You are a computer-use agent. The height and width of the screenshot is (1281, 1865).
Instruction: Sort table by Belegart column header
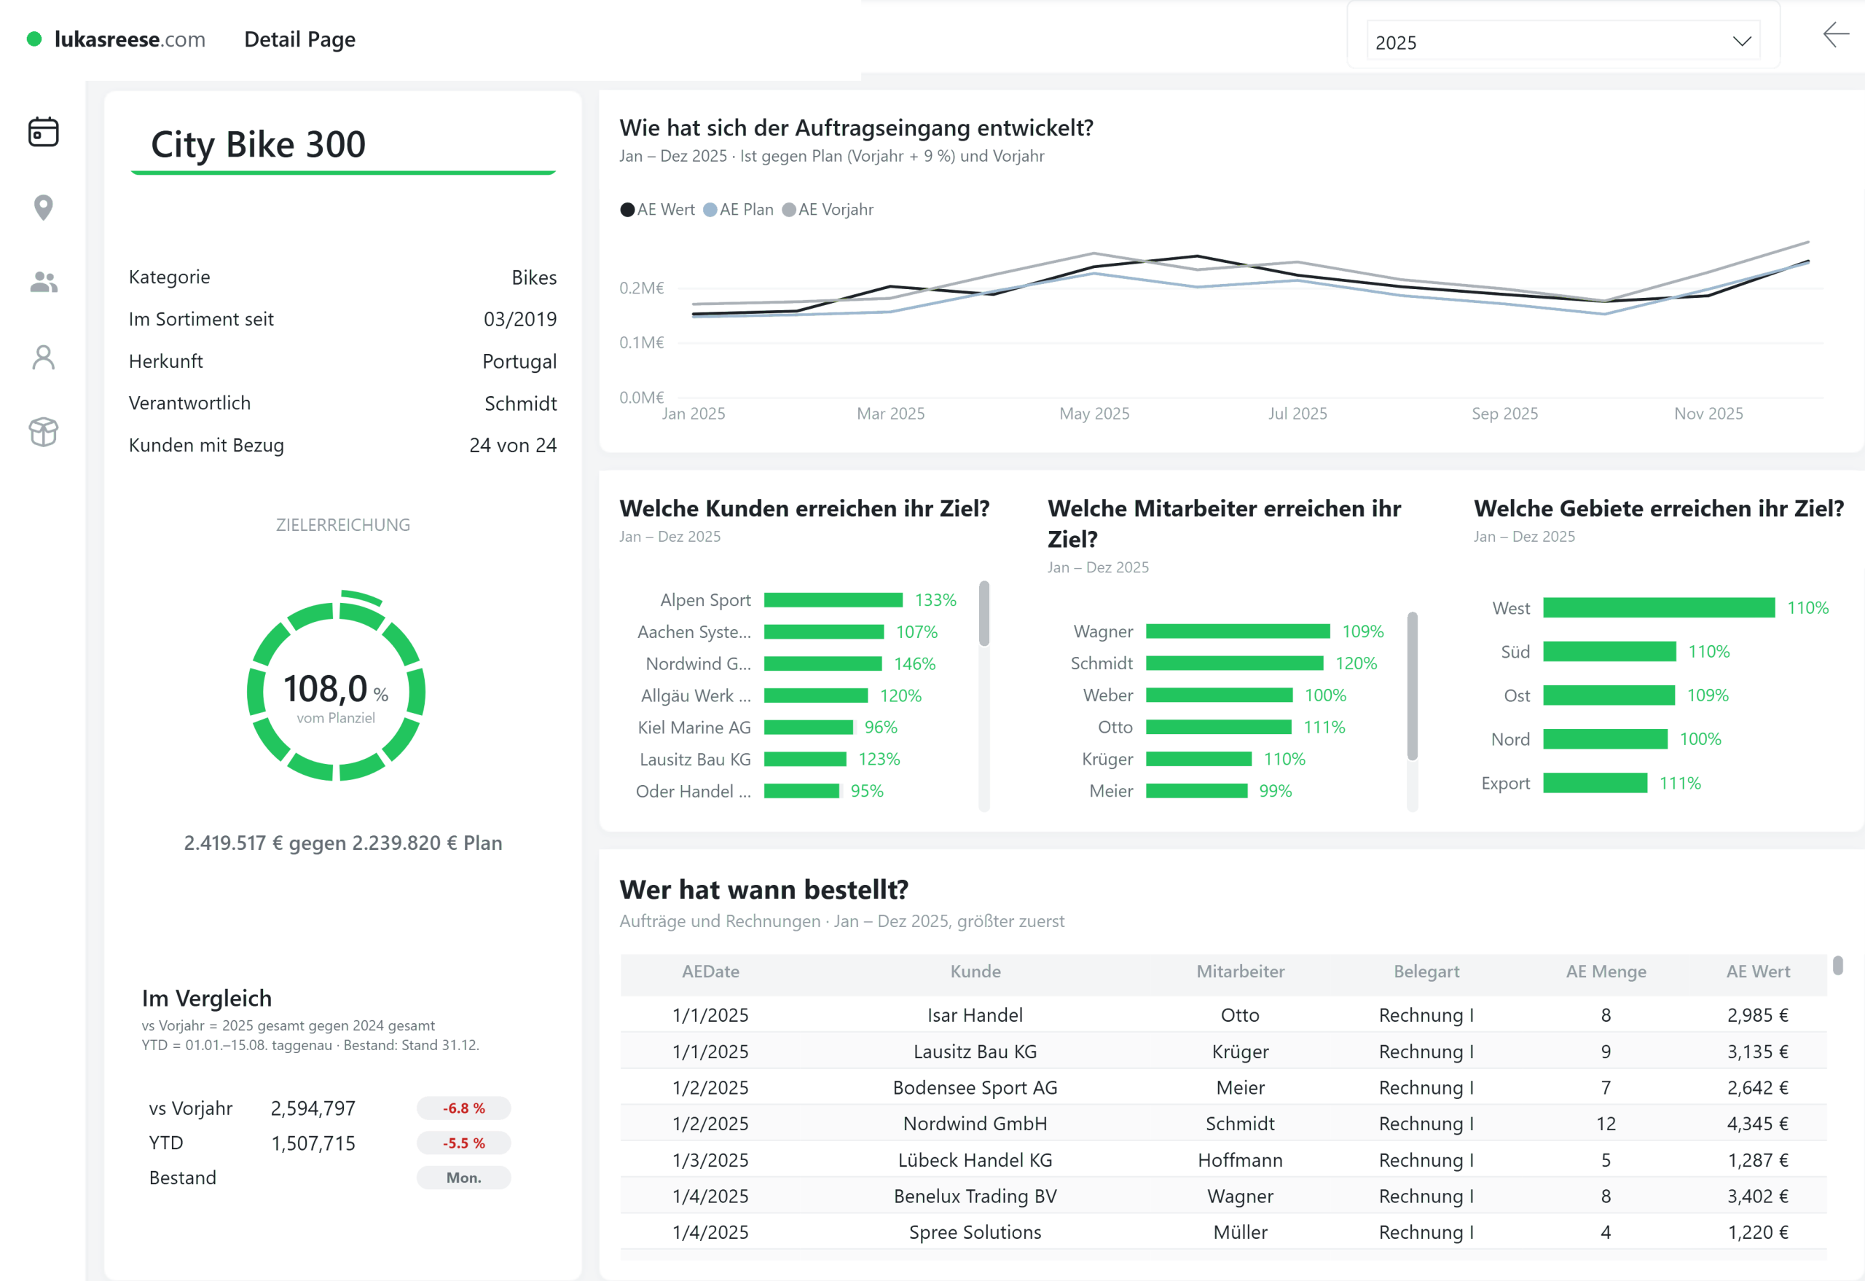click(1426, 971)
